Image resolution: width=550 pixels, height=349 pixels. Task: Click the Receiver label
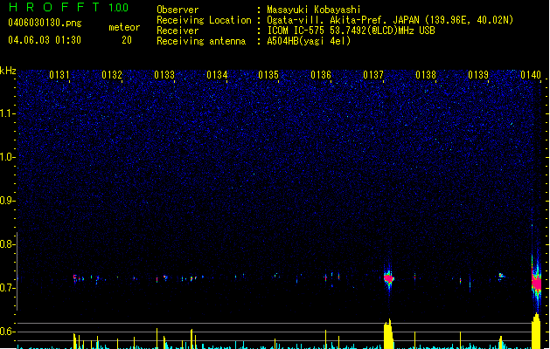click(178, 31)
